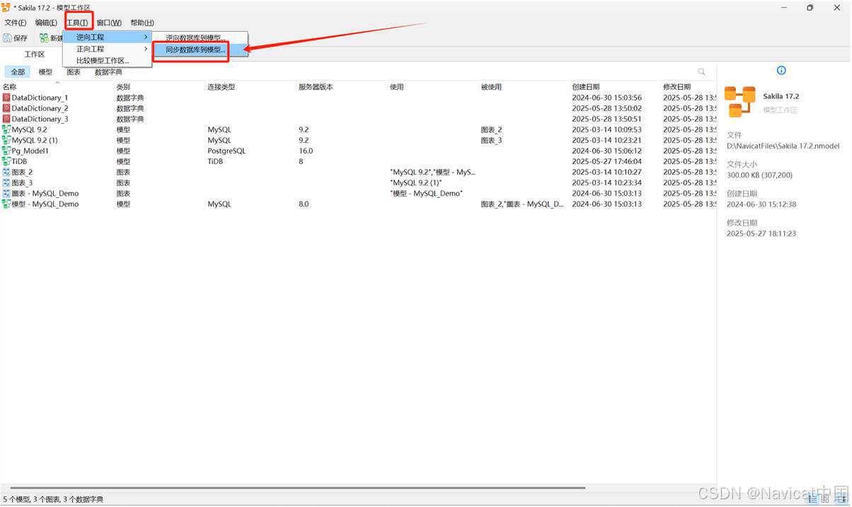Click the 2025-05-27 18:11:23 modified date

(761, 233)
